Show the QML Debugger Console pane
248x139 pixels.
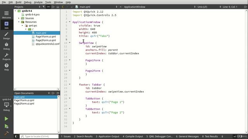(x=159, y=136)
